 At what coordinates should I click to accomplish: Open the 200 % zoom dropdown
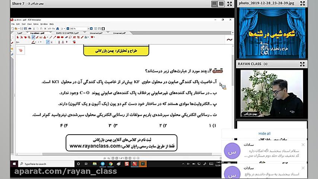88,29
